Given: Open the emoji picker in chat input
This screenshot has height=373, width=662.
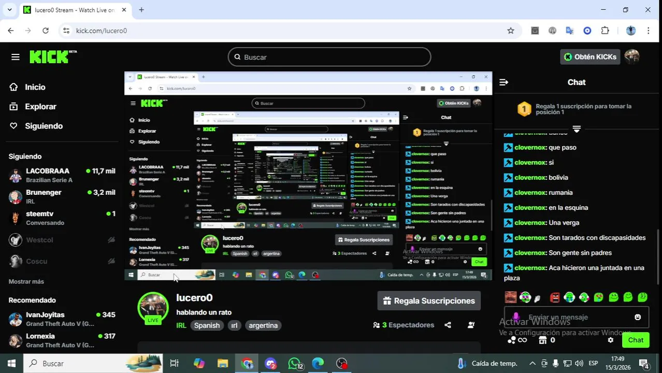Looking at the screenshot, I should pos(638,317).
